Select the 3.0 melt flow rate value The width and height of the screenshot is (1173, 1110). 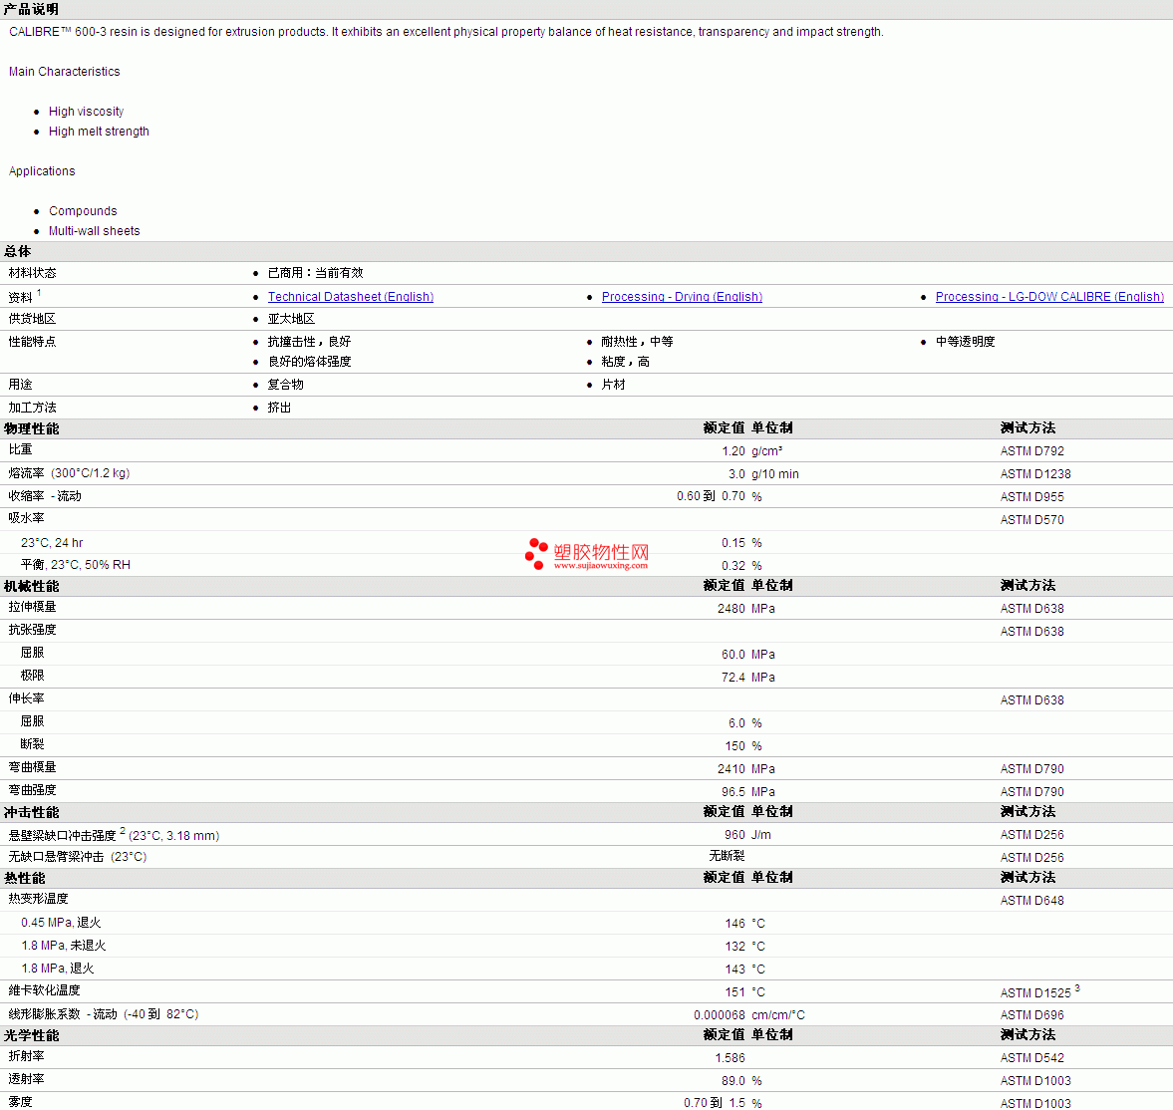736,474
